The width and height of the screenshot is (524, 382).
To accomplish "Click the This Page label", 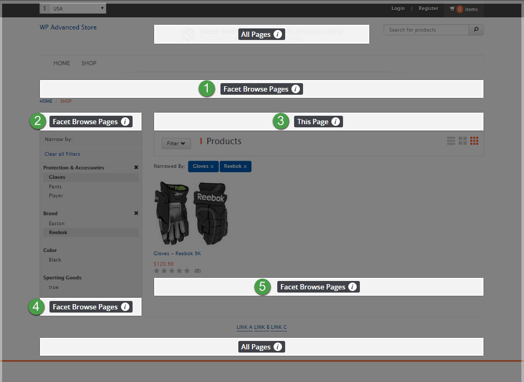I will (x=313, y=122).
